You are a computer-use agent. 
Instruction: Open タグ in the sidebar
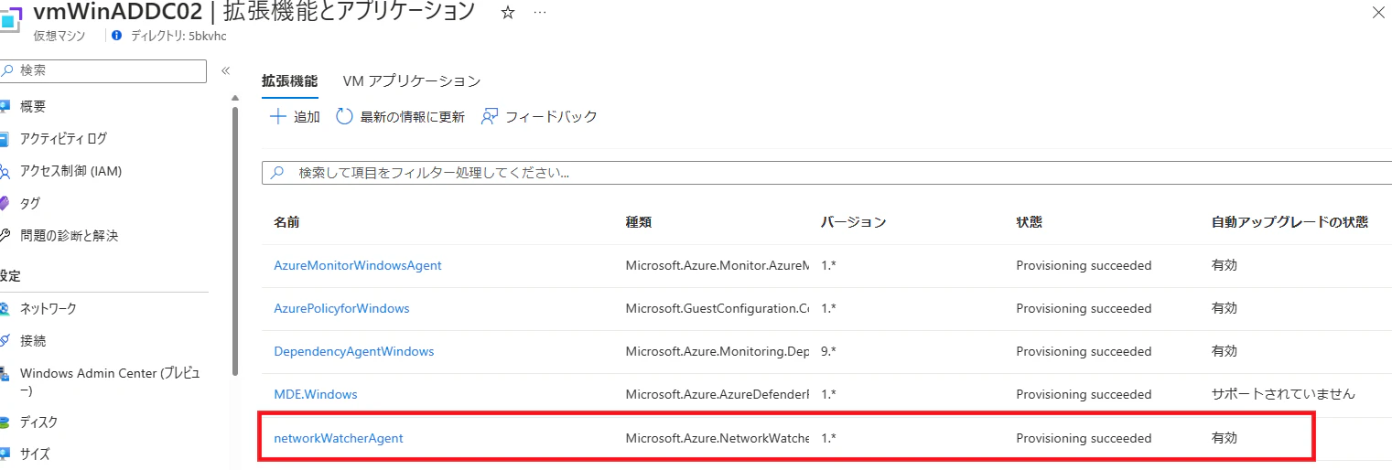30,203
